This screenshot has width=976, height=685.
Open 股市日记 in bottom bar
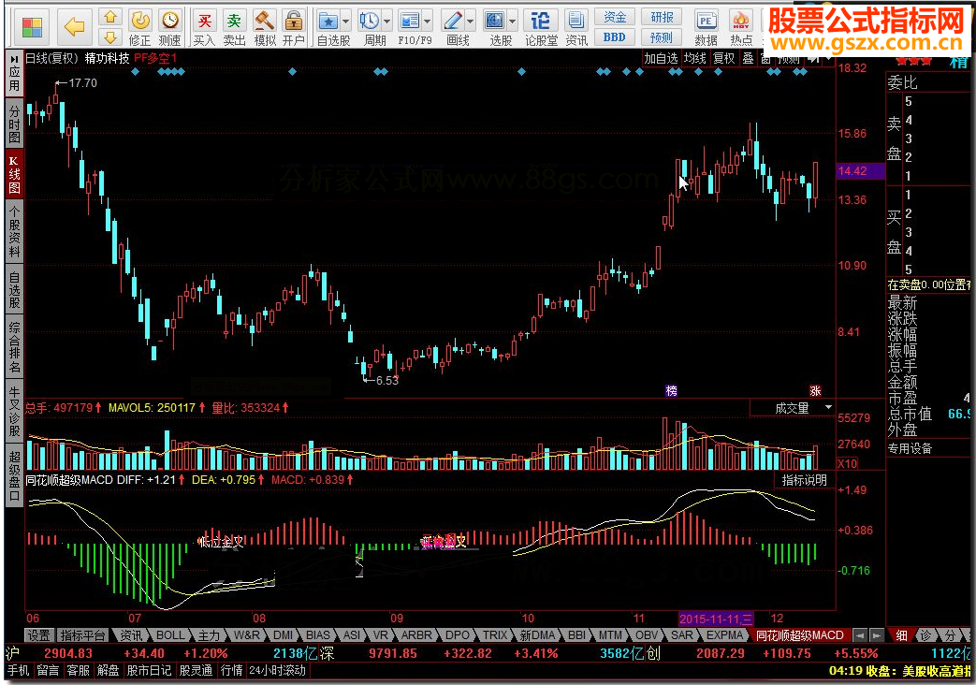150,671
